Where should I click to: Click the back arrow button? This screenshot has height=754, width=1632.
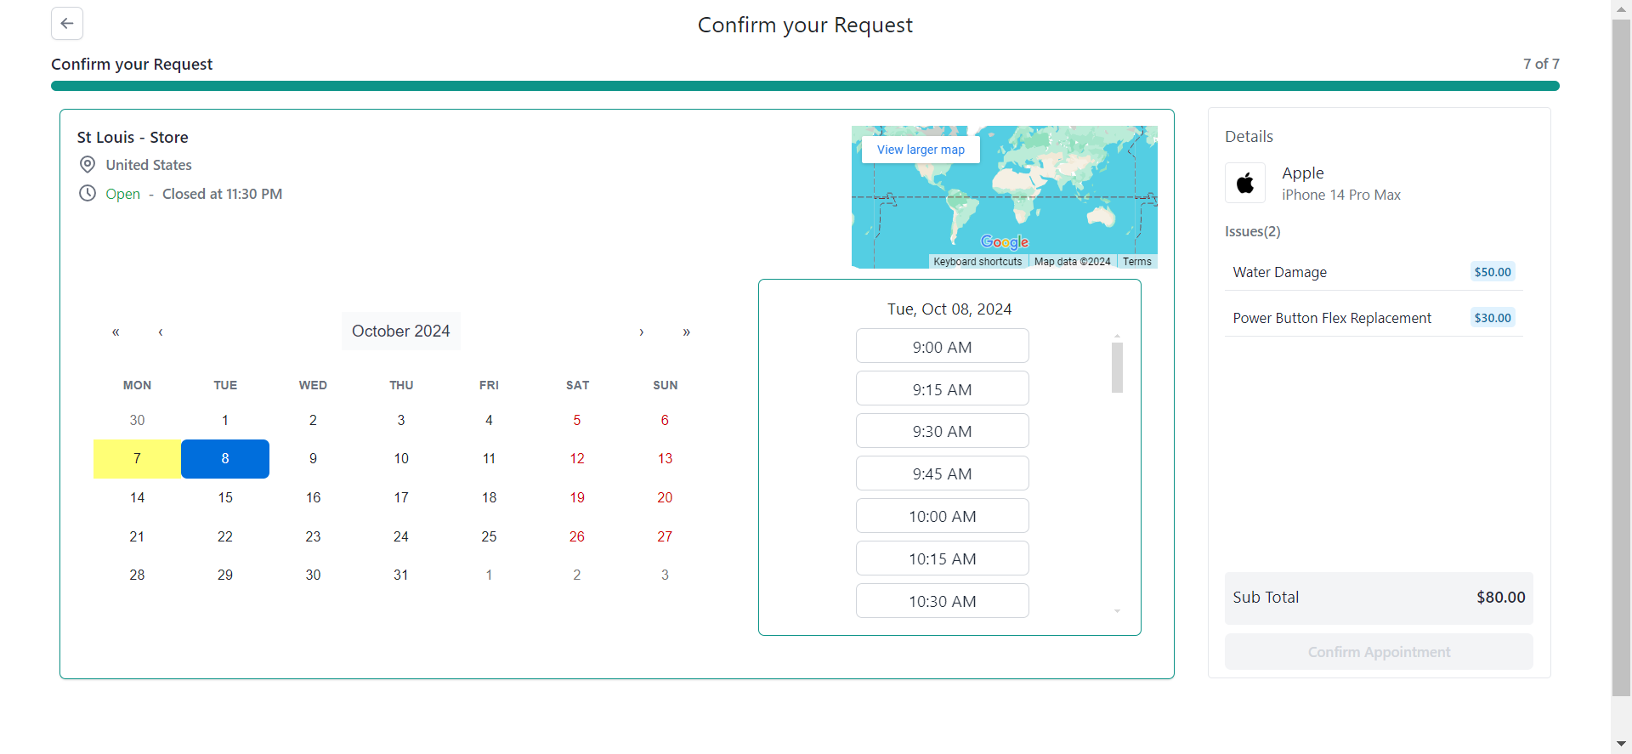[67, 24]
